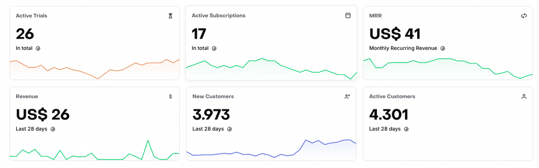Click the add-user icon on New Customers card

[x=347, y=96]
